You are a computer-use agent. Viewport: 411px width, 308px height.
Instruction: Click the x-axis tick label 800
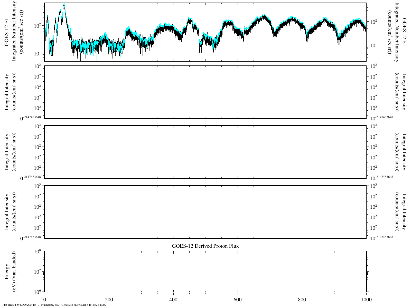click(302, 299)
